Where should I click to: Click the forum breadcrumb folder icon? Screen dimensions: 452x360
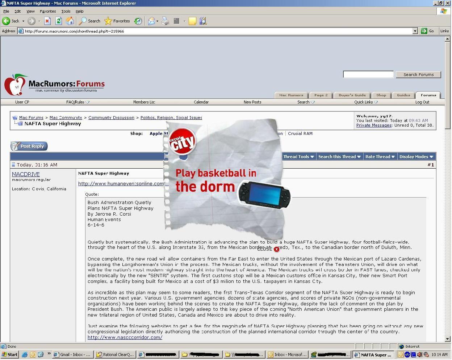pos(15,118)
